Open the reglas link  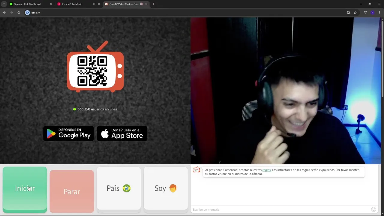click(x=266, y=170)
